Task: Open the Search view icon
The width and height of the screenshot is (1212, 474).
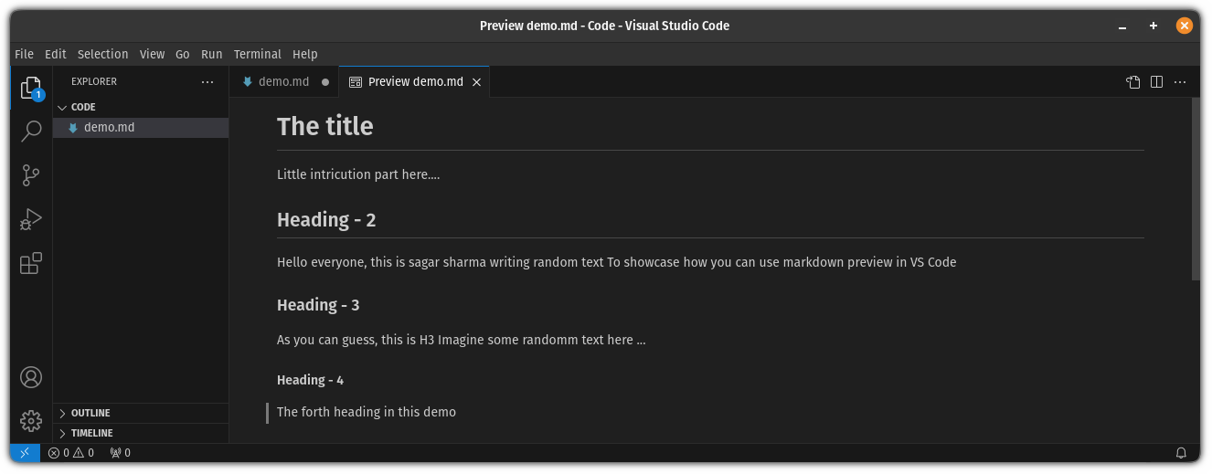Action: 31,132
